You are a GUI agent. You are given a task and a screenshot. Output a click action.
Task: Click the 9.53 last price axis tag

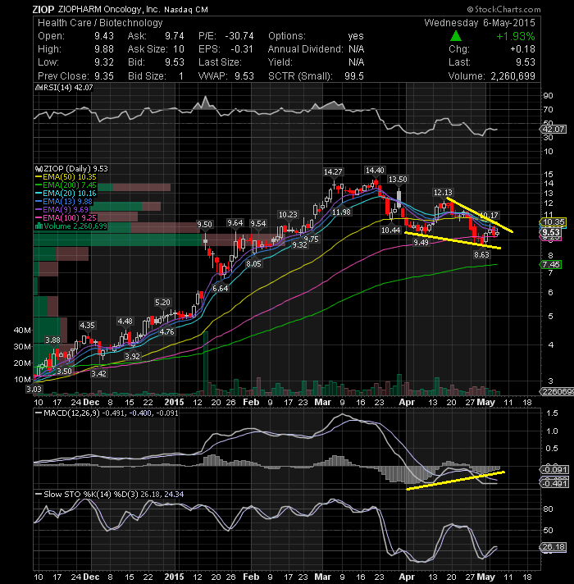point(551,233)
